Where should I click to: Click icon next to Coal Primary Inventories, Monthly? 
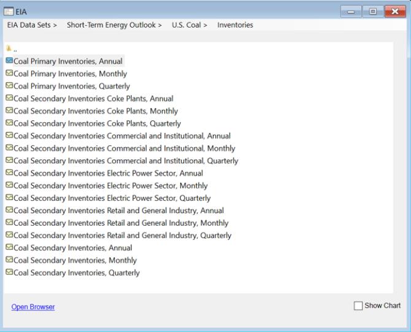pos(9,73)
